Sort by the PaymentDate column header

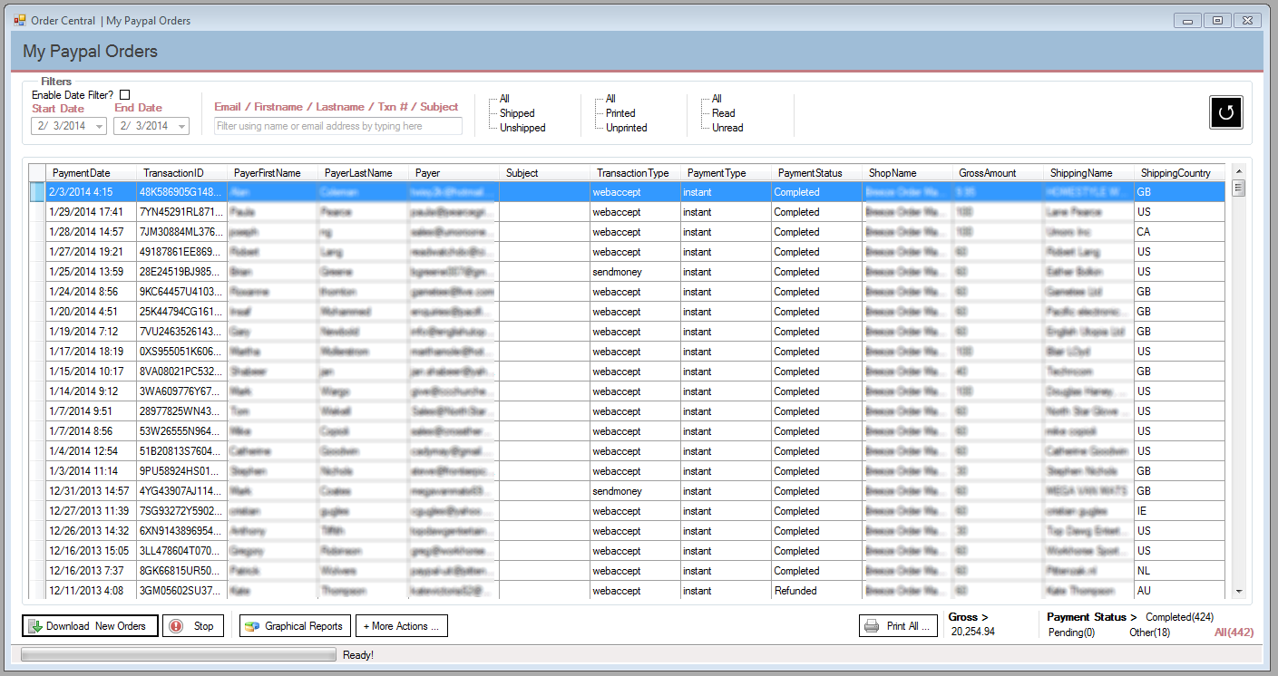[82, 173]
